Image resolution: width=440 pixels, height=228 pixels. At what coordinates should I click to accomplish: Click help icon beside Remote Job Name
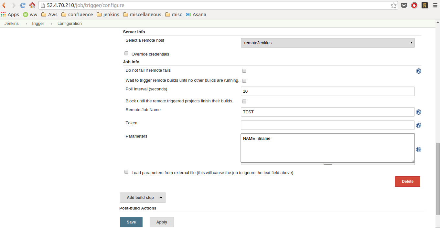pos(418,112)
